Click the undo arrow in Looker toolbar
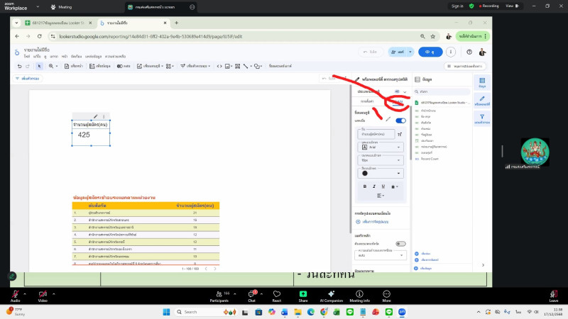This screenshot has height=319, width=568. 19,66
